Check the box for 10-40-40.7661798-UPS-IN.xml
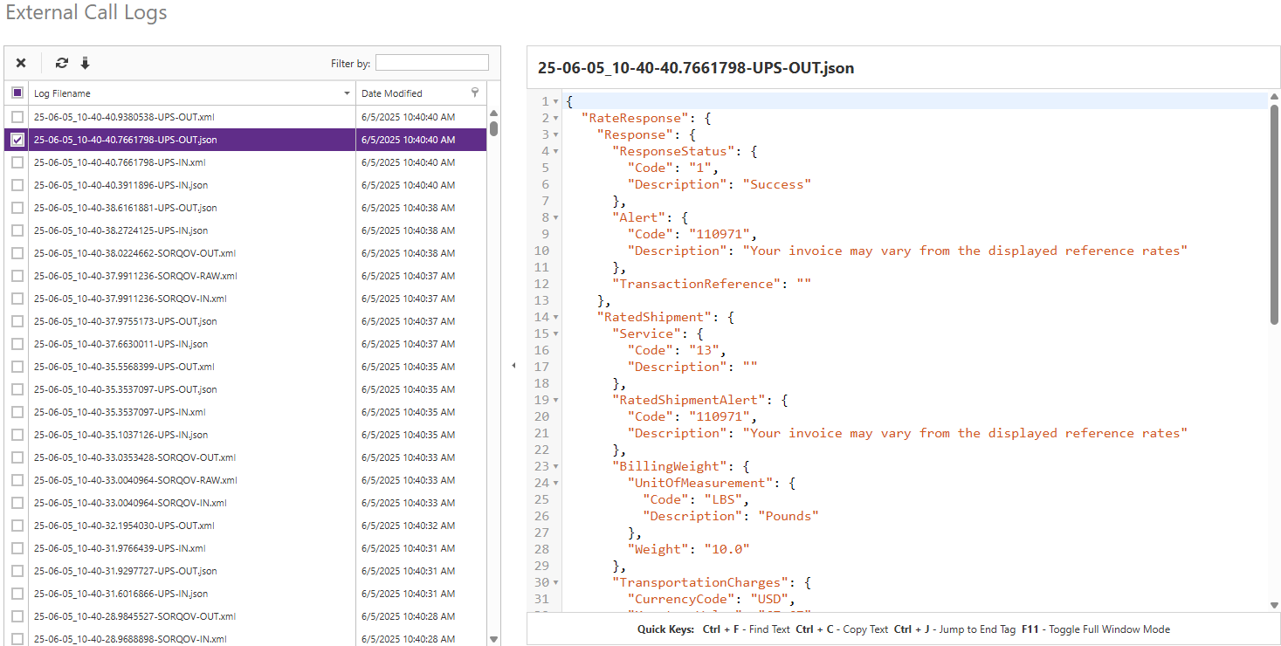This screenshot has width=1281, height=646. (x=17, y=162)
